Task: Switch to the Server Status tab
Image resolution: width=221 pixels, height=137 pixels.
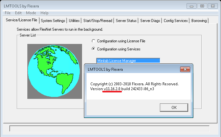Action: pyautogui.click(x=126, y=21)
